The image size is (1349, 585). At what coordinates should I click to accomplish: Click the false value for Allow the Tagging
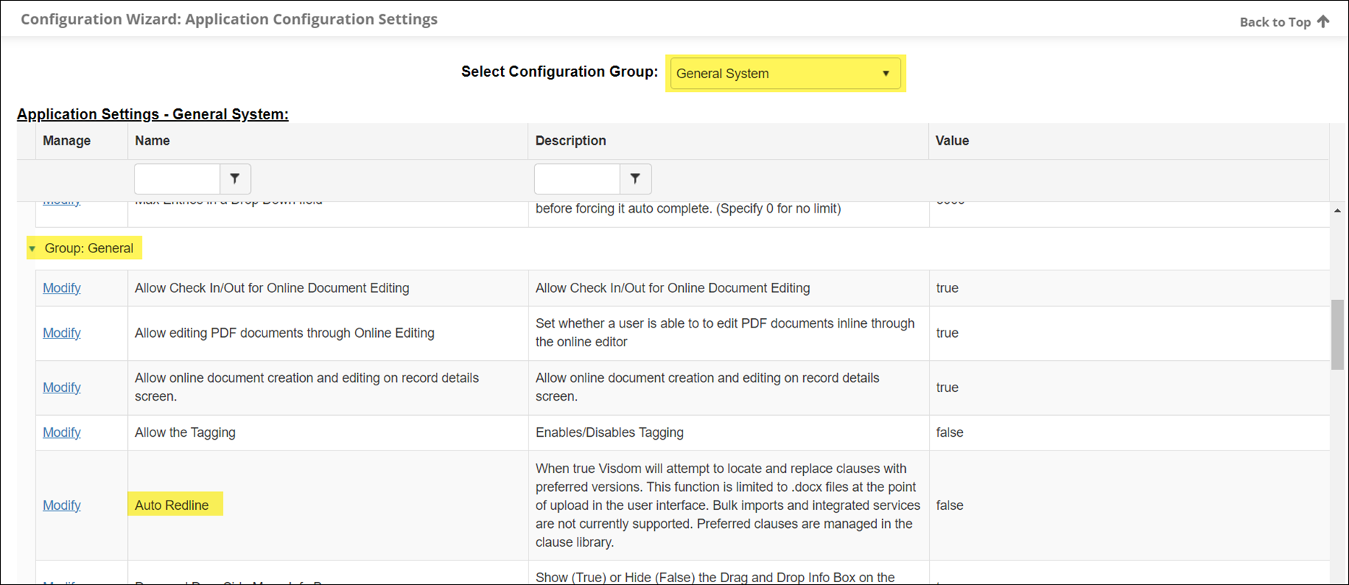tap(949, 432)
